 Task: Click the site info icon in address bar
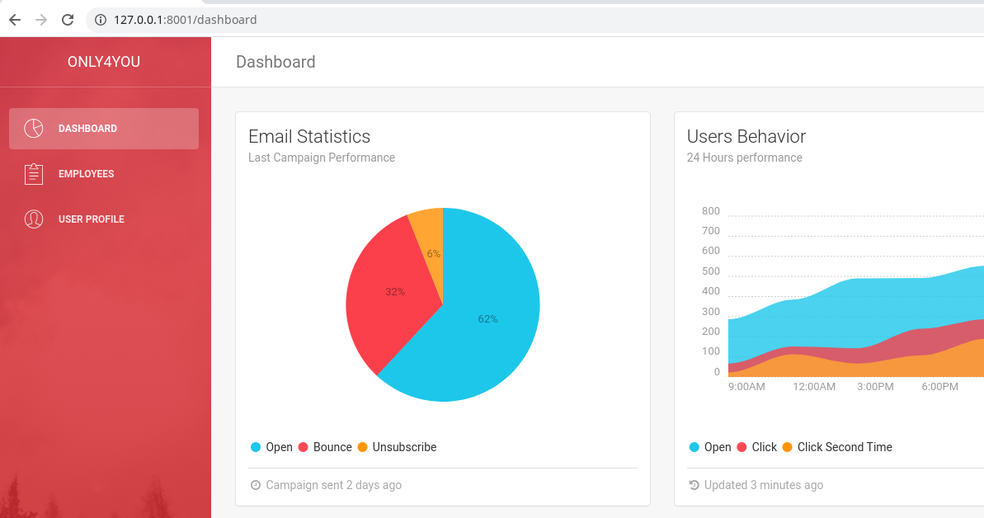pos(101,20)
